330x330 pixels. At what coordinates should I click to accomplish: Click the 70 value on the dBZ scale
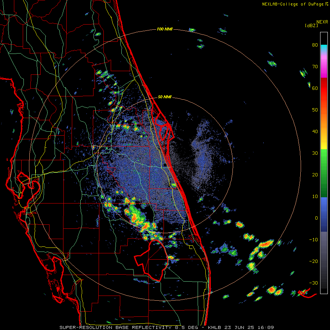coord(315,67)
